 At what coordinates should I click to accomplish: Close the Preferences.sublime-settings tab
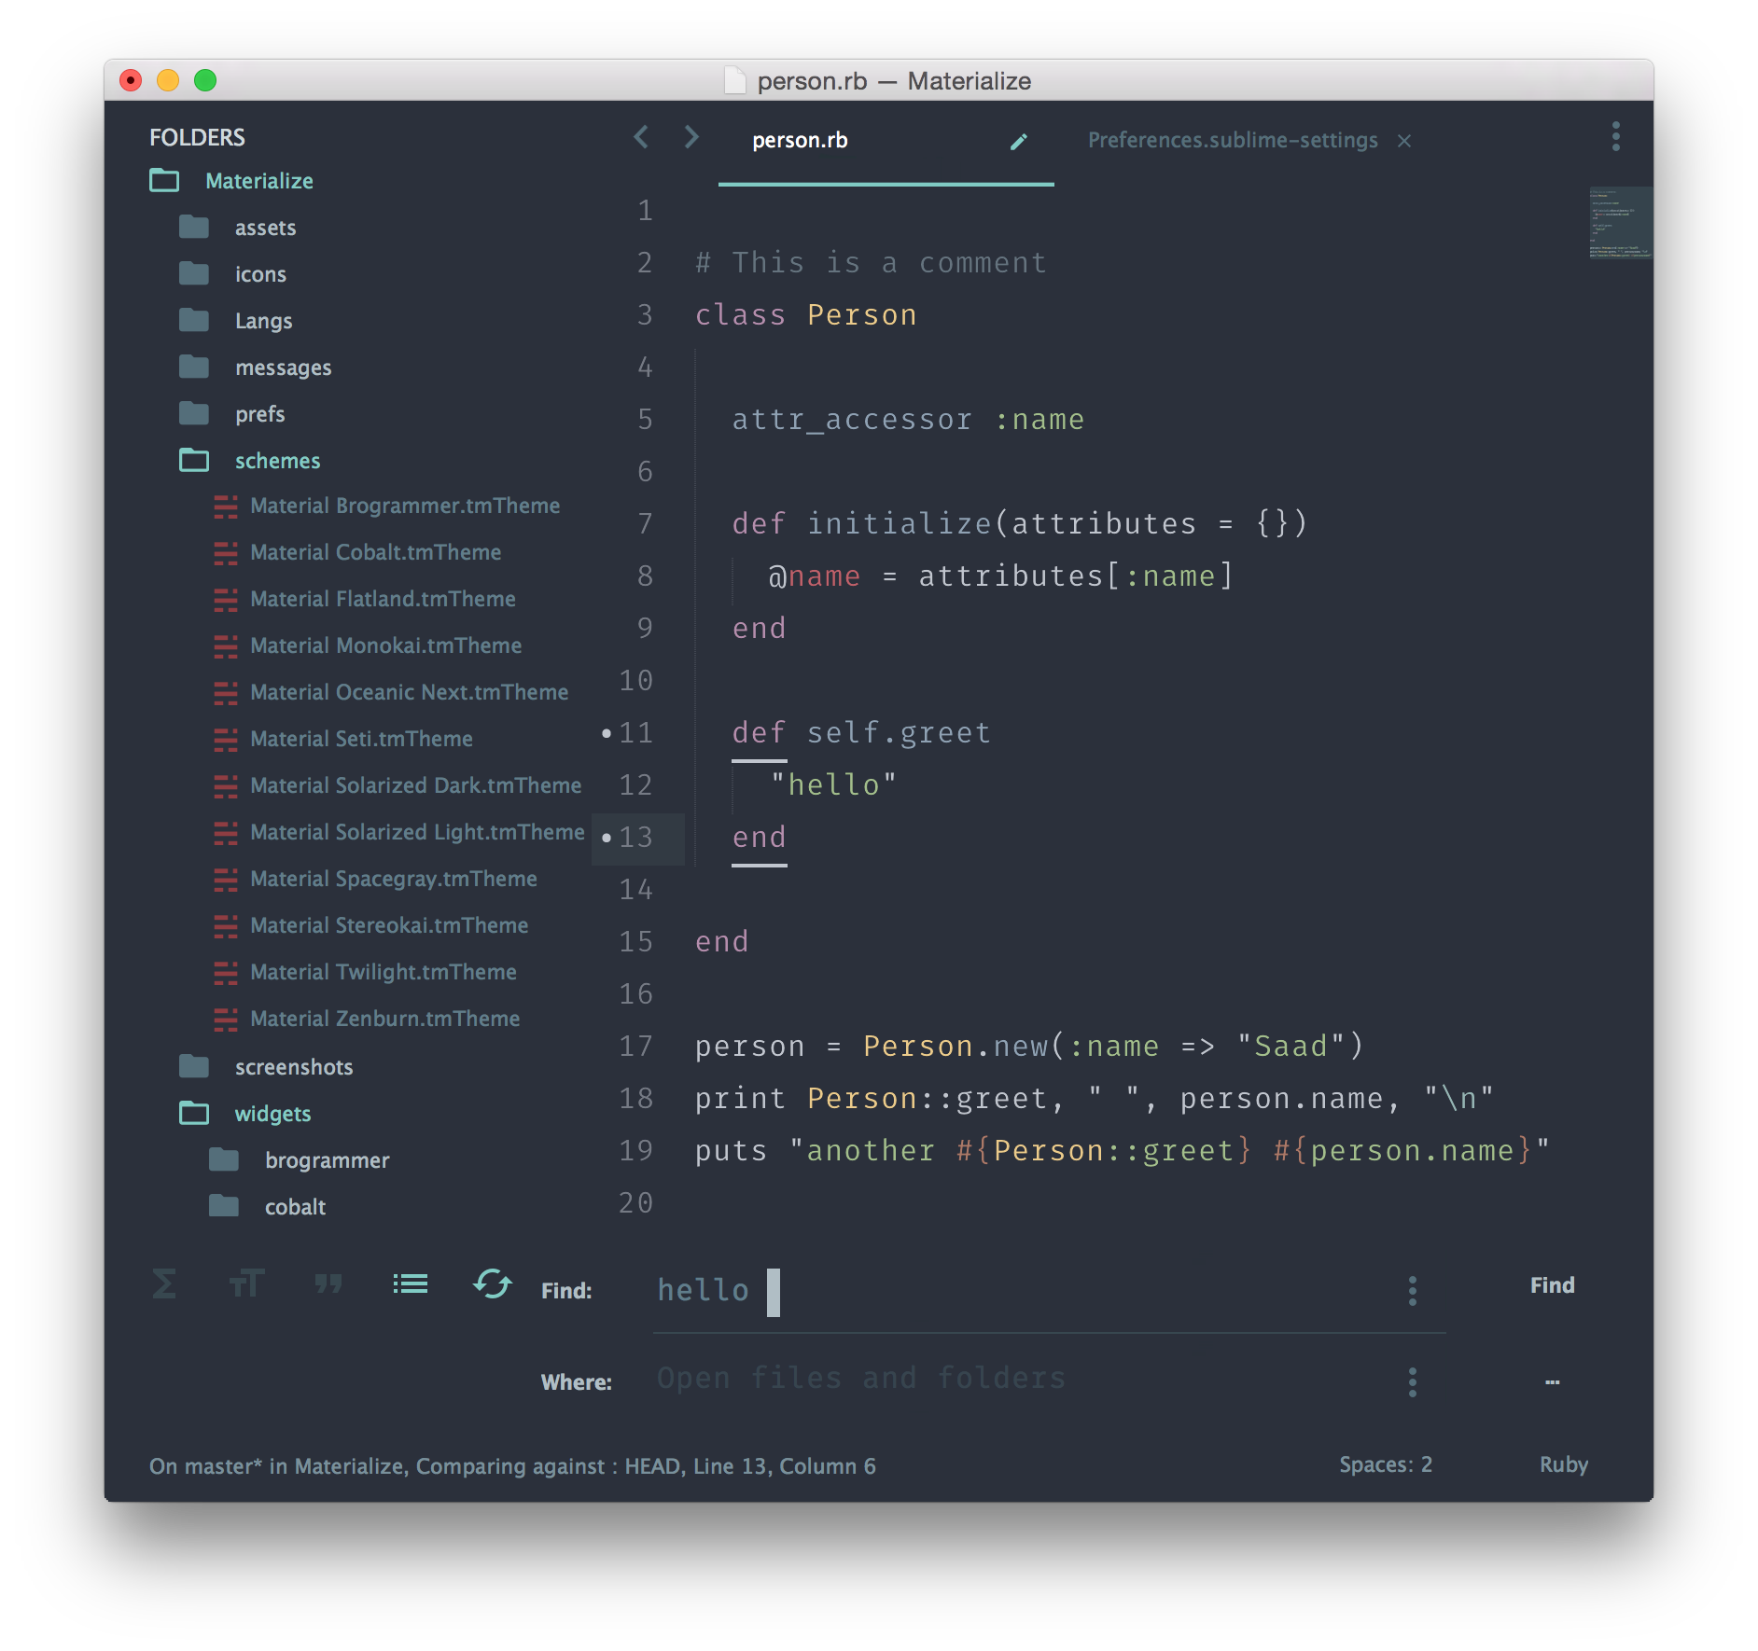tap(1404, 141)
